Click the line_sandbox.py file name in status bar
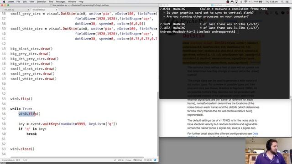This screenshot has width=292, height=164. coord(8,160)
